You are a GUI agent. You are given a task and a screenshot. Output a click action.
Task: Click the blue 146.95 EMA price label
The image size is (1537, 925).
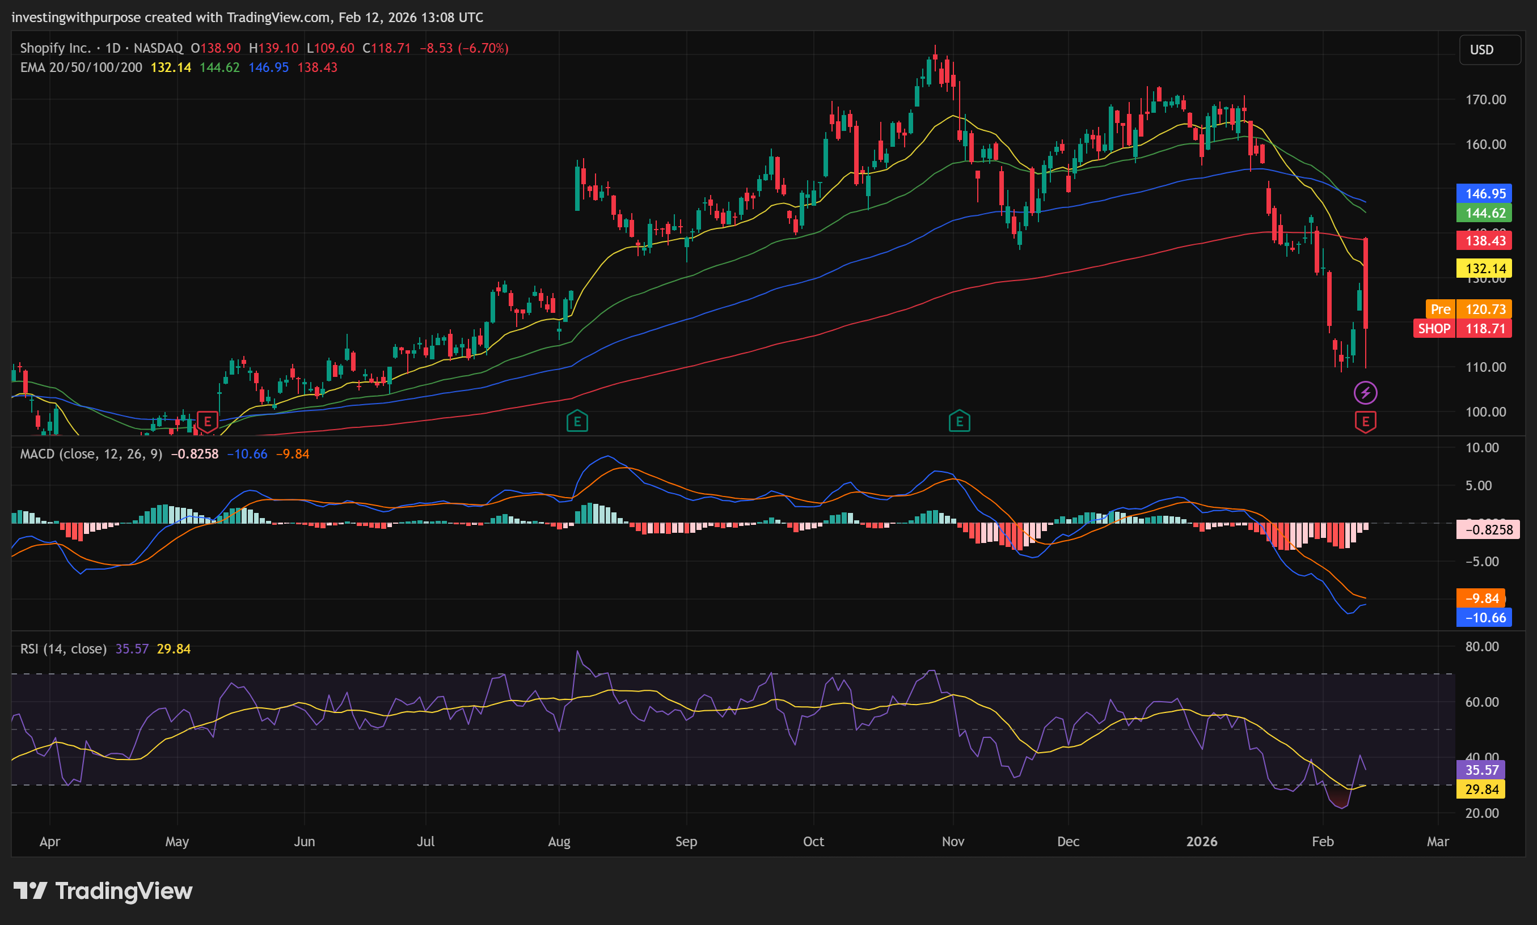click(1484, 194)
